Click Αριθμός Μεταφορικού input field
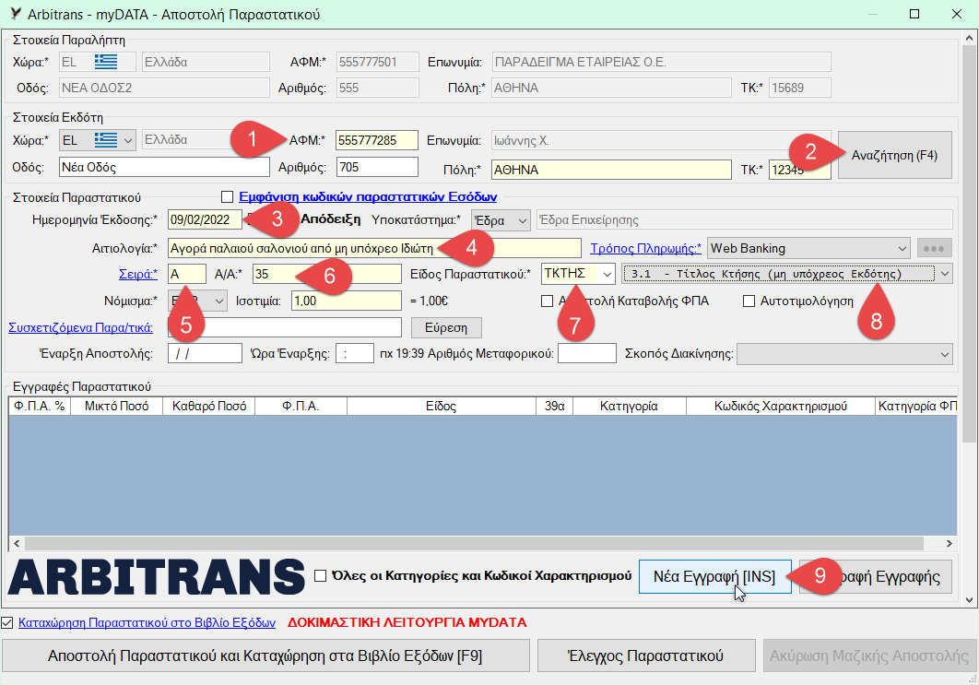979x685 pixels. tap(587, 353)
